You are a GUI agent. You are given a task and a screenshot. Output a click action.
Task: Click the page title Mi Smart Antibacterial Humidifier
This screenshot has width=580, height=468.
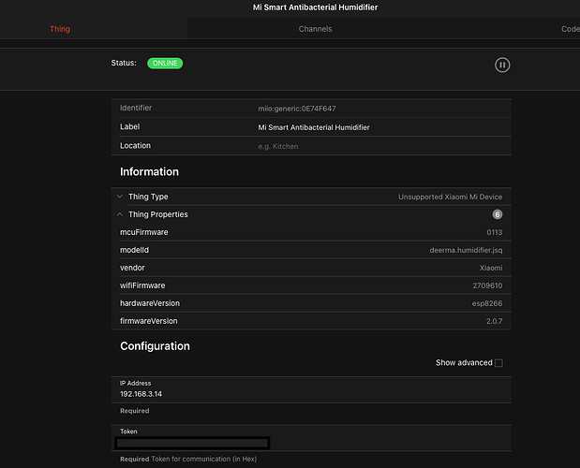[315, 7]
